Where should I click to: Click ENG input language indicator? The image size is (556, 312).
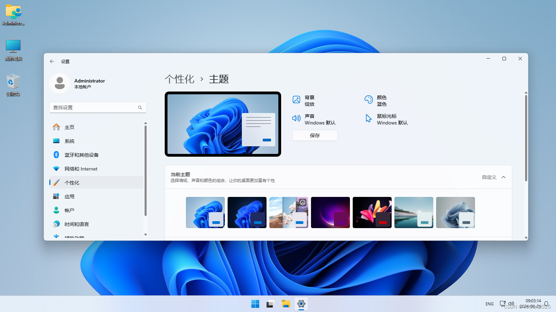[x=490, y=304]
